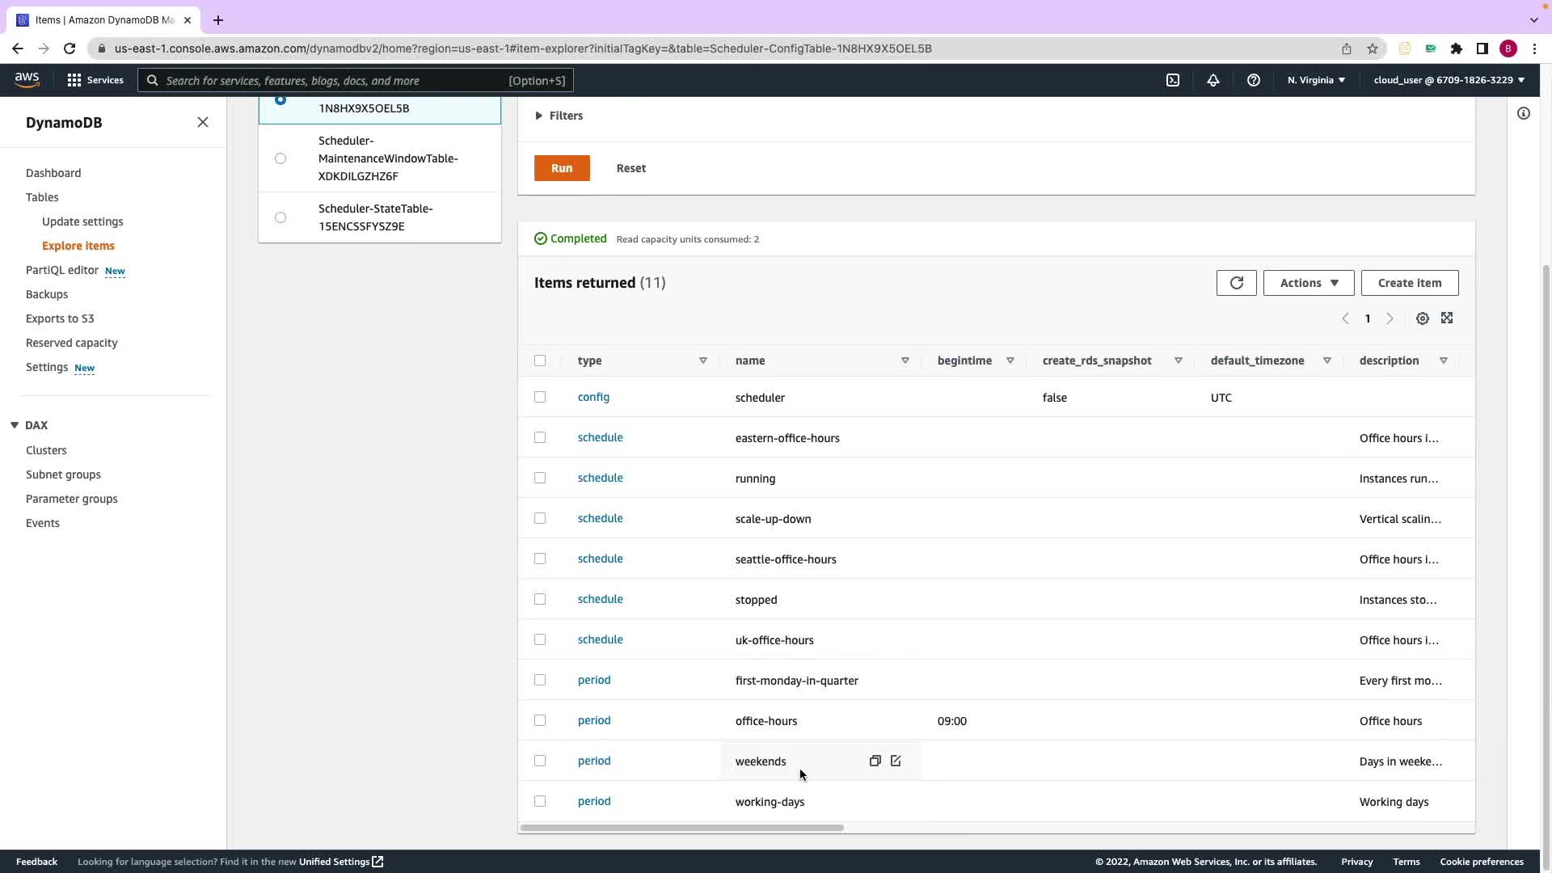This screenshot has height=873, width=1552.
Task: Copy the weekends name value
Action: (875, 761)
